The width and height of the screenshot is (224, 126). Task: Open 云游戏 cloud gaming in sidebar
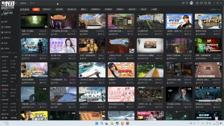pos(5,48)
